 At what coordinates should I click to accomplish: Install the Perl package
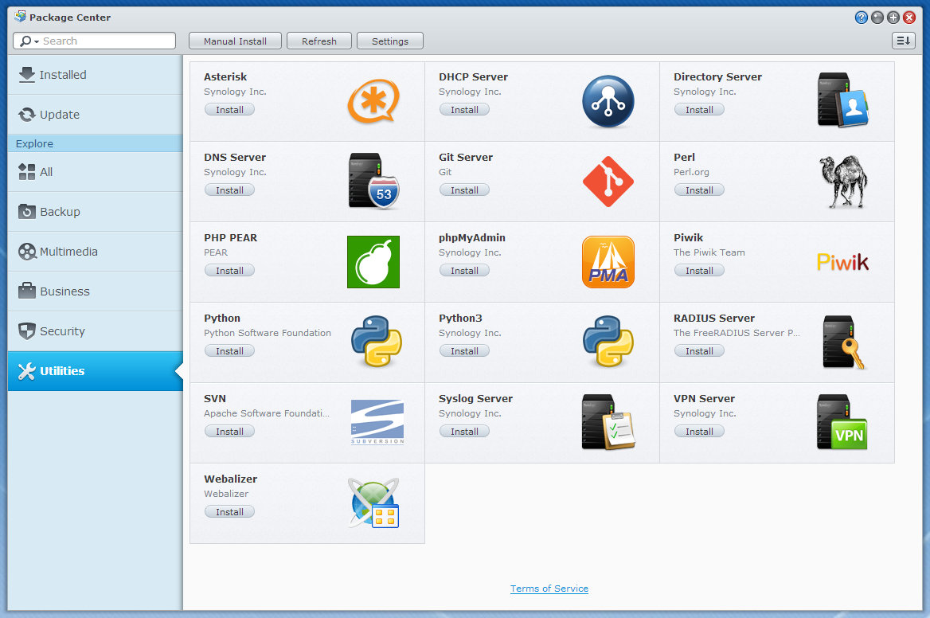click(x=699, y=190)
